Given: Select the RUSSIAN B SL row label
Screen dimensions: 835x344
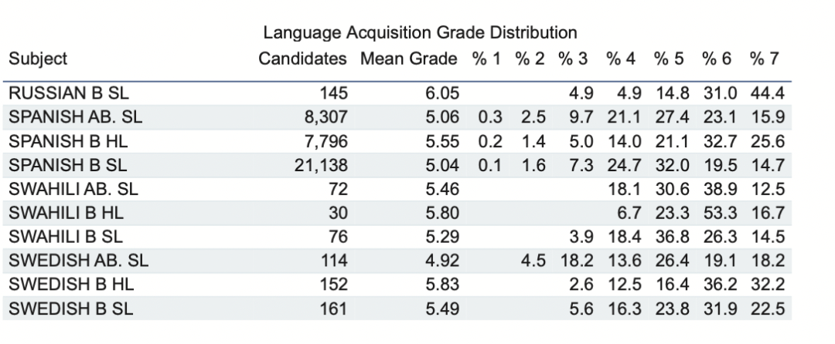Looking at the screenshot, I should [69, 93].
